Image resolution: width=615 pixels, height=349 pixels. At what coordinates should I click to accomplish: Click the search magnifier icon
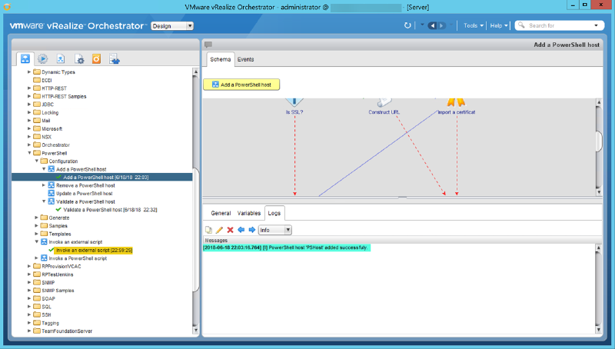coord(521,25)
